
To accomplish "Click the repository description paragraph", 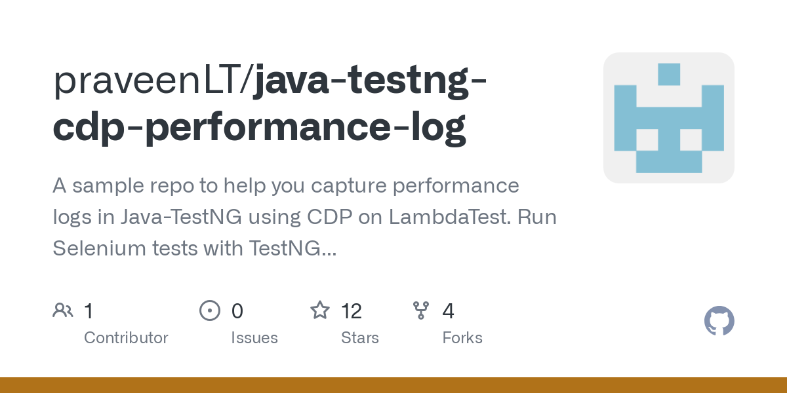I will point(304,217).
